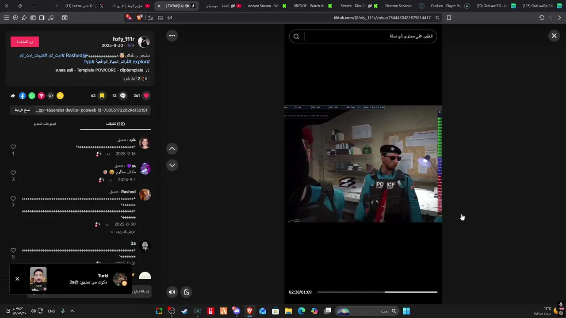Toggle the browser sidebar panel
Screen dimensions: 566x318
pyautogui.click(x=42, y=18)
